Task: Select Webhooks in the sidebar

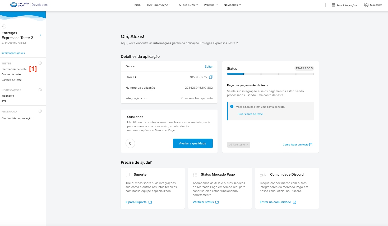Action: coord(8,96)
